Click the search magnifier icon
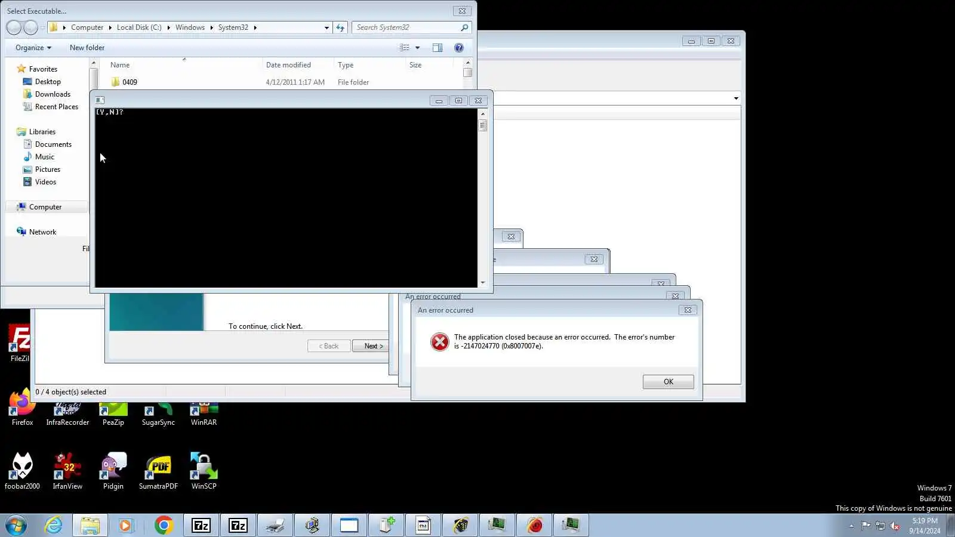The width and height of the screenshot is (955, 537). (x=464, y=27)
